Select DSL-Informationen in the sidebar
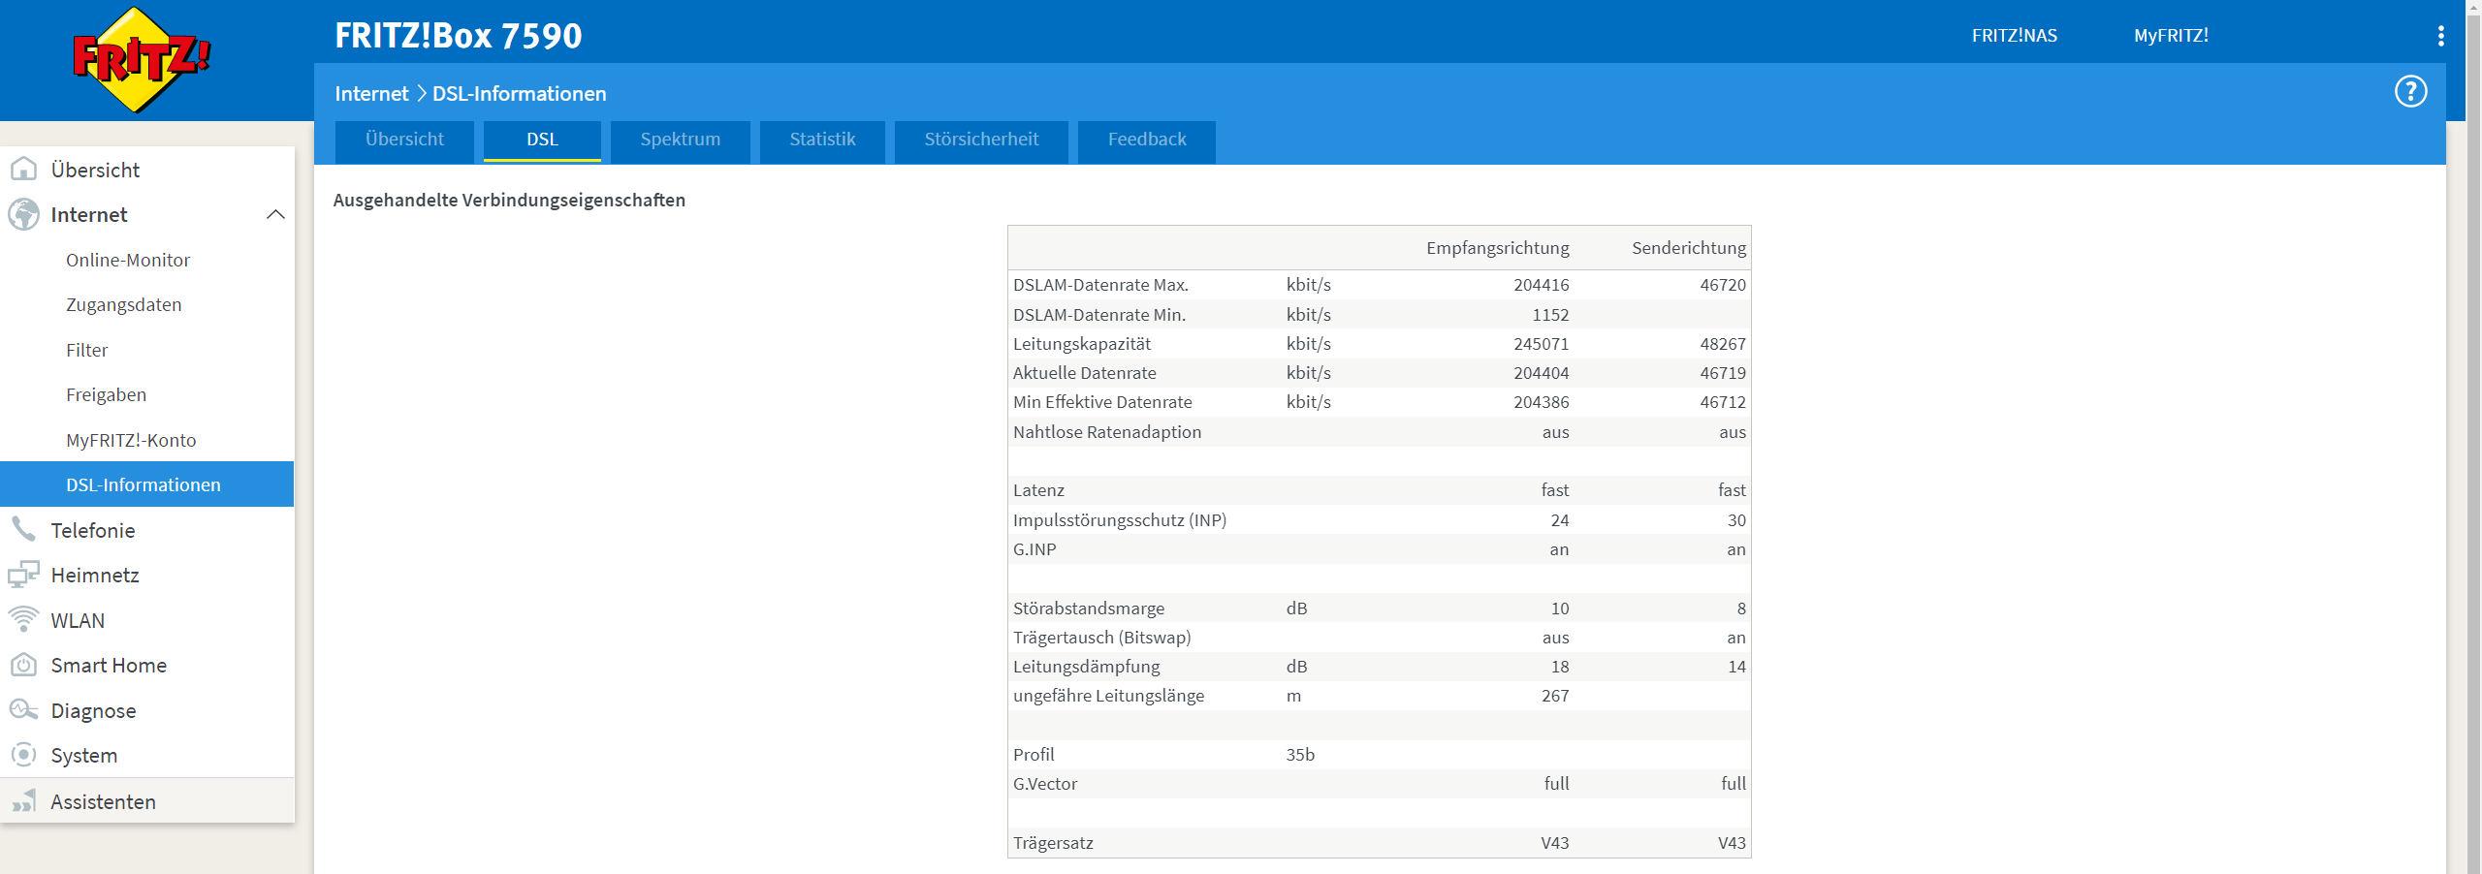The height and width of the screenshot is (874, 2482). point(146,484)
